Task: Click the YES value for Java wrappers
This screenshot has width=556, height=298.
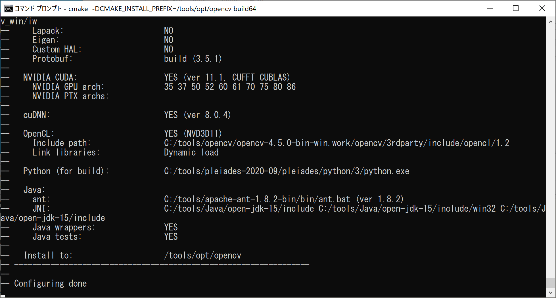Action: (171, 227)
